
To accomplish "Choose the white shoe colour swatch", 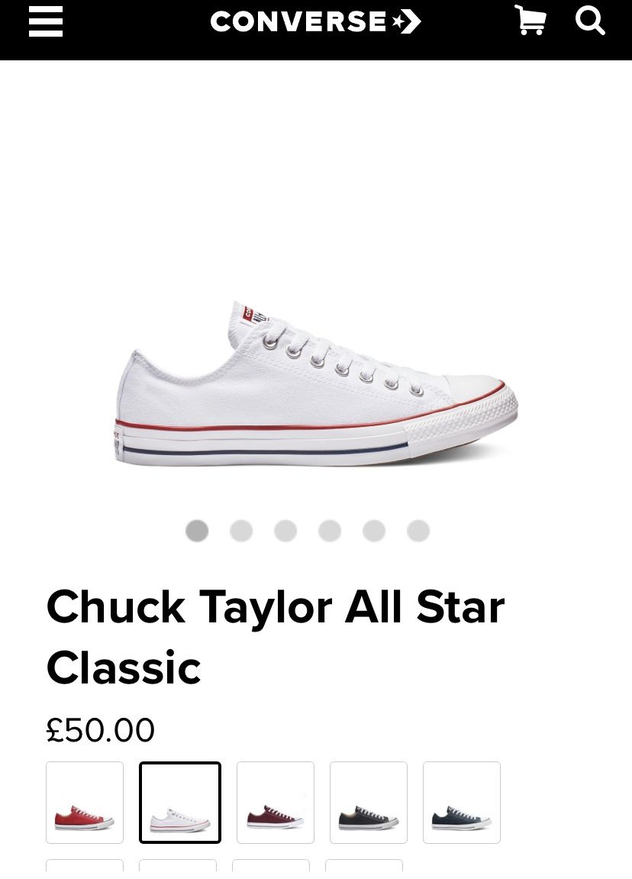I will tap(180, 802).
